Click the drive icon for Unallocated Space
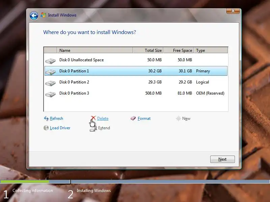 click(x=50, y=61)
